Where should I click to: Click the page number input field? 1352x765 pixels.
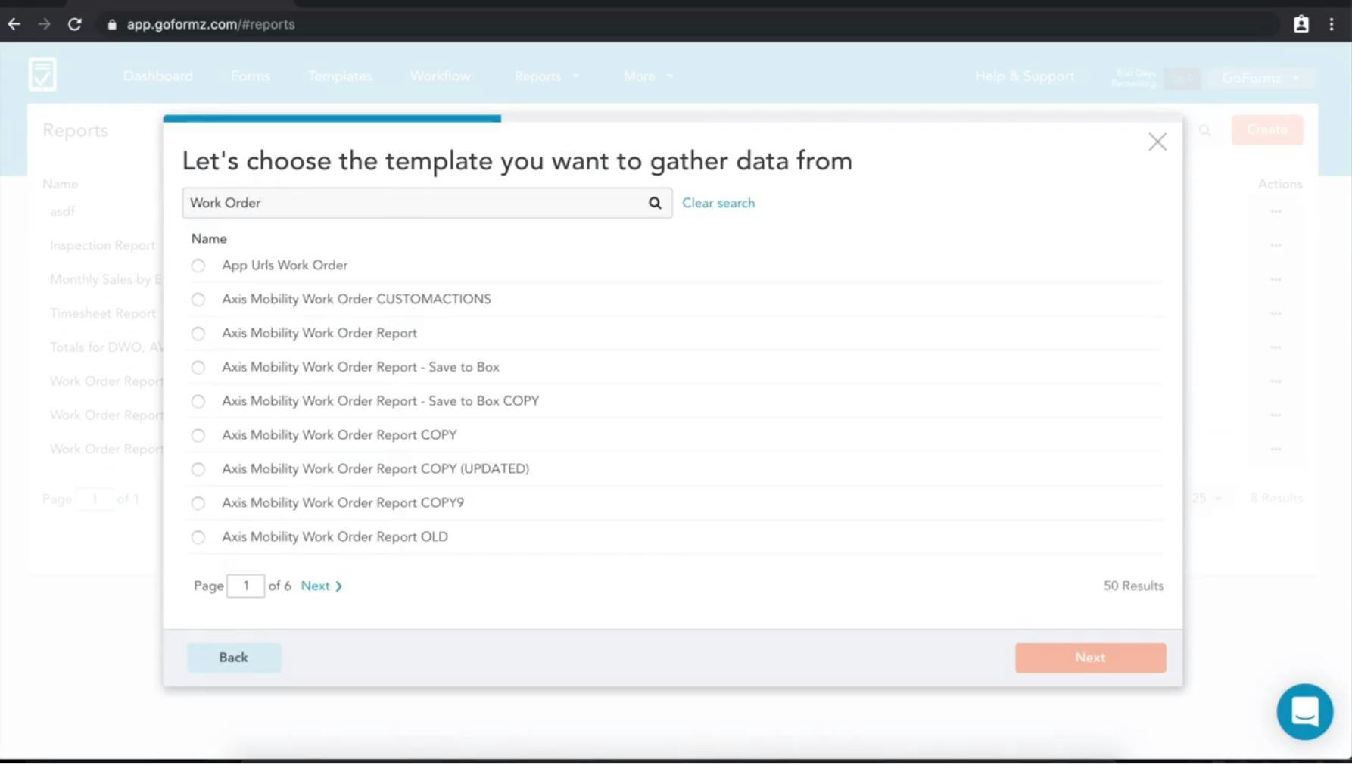245,585
